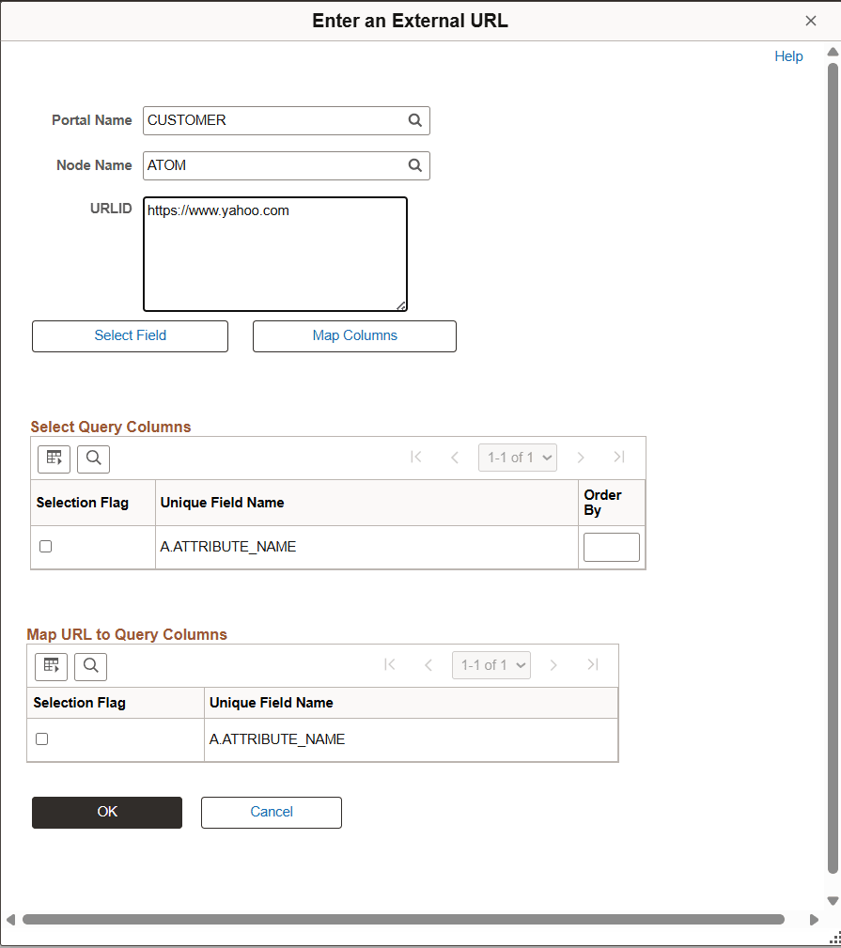This screenshot has width=841, height=948.
Task: Jump to last row in Map URL grid
Action: (x=593, y=665)
